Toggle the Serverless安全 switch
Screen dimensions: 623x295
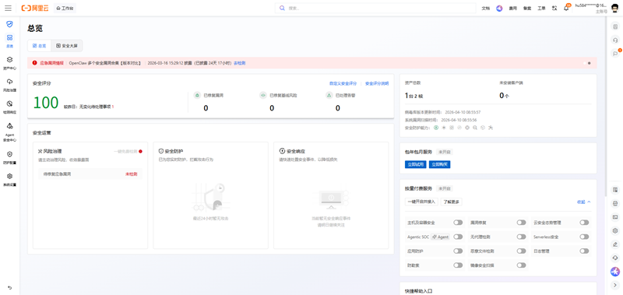[584, 237]
